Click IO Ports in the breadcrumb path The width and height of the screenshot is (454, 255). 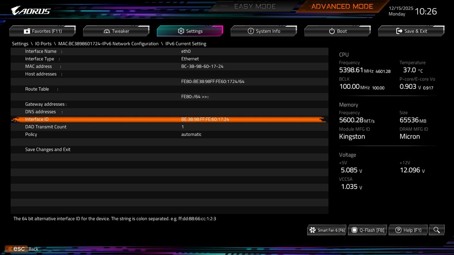coord(43,44)
